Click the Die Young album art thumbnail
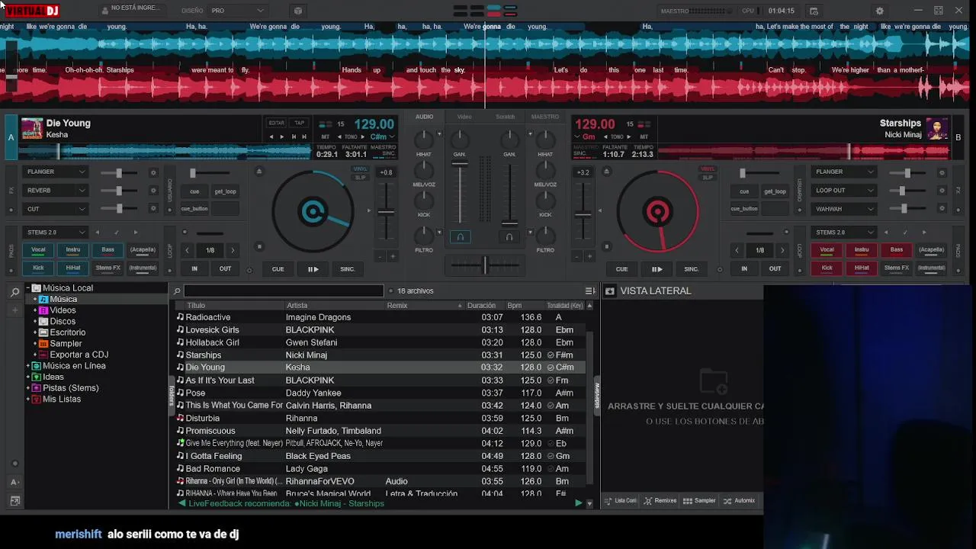The width and height of the screenshot is (976, 549). click(x=32, y=128)
